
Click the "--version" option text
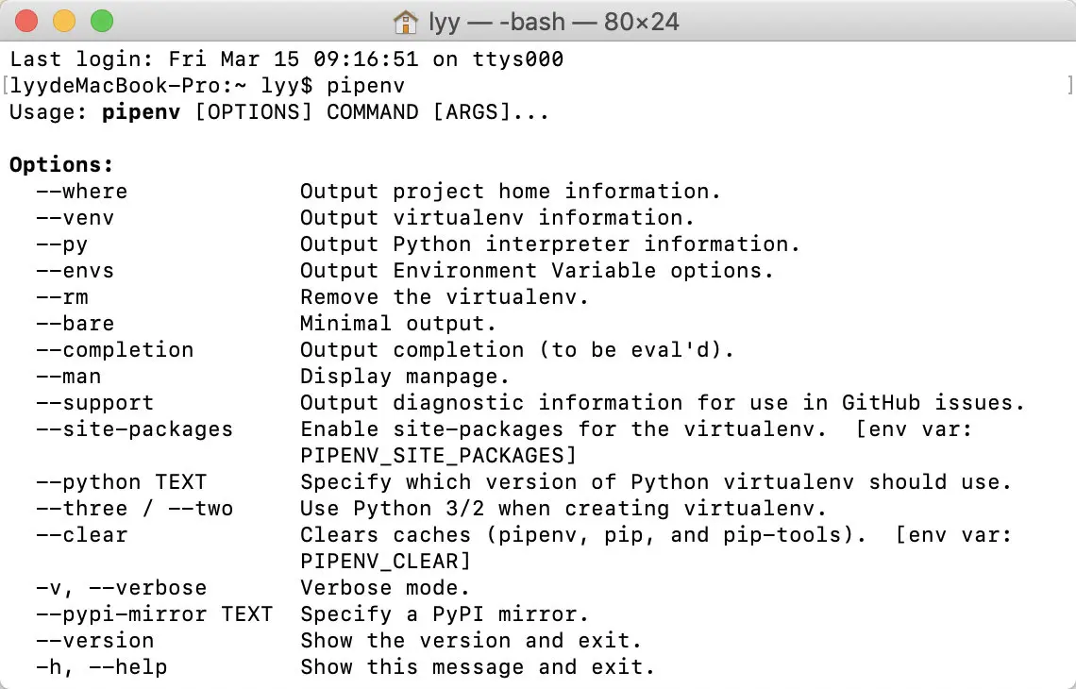(x=94, y=641)
